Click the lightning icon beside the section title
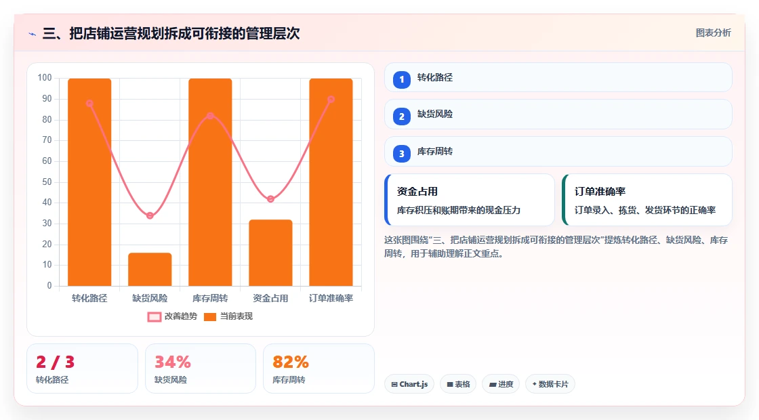 pyautogui.click(x=33, y=34)
